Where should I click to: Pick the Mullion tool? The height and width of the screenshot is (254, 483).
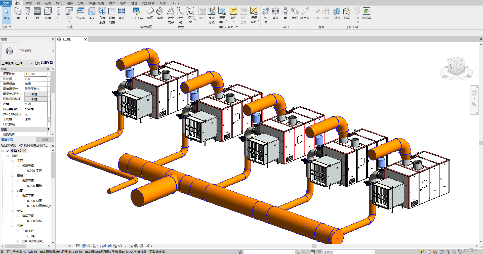tap(122, 14)
